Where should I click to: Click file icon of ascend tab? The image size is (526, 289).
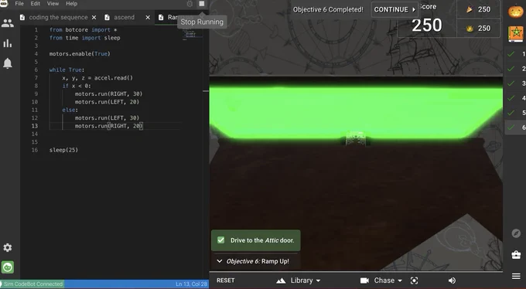click(x=107, y=17)
